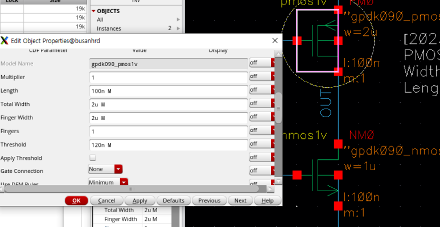Open the Display dropdown for Gate Connection
The image size is (440, 227).
(262, 170)
